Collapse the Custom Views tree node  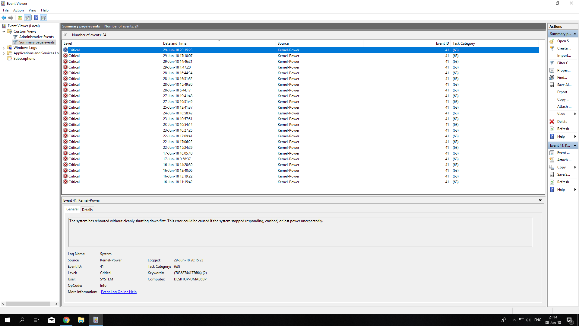pos(4,31)
